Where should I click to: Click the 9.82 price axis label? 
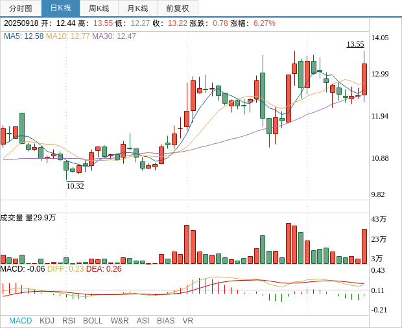pos(378,194)
